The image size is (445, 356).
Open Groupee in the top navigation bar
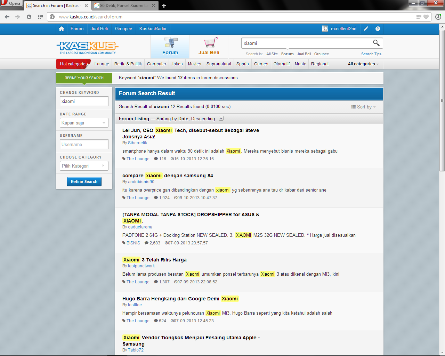tap(123, 29)
